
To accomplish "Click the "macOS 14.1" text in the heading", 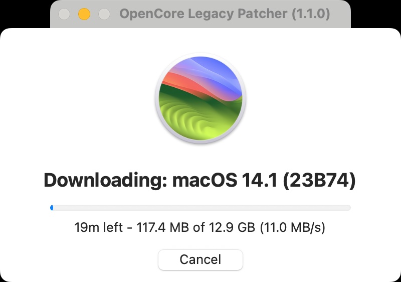I will click(225, 181).
